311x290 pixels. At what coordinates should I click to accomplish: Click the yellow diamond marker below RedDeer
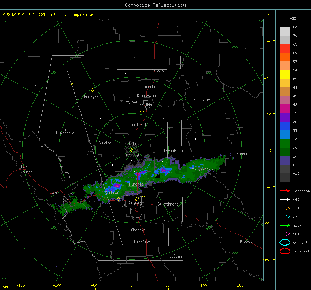(142, 112)
